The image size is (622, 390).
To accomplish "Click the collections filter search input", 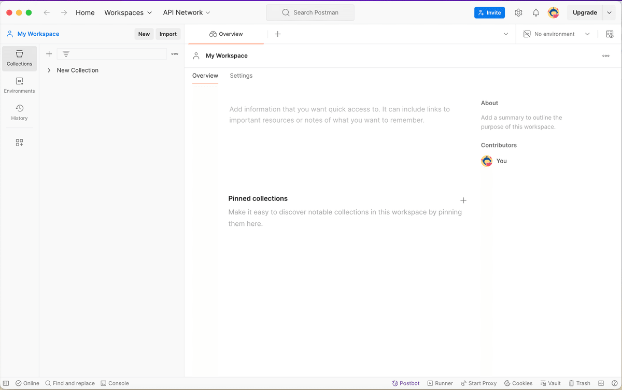I will 112,54.
